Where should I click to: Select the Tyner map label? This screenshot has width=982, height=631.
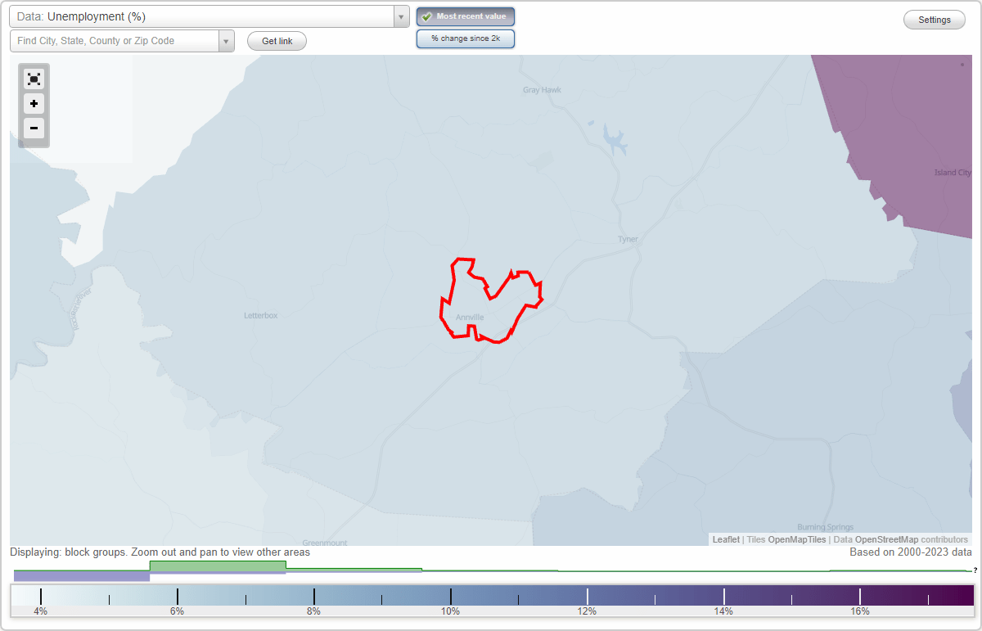pyautogui.click(x=628, y=239)
